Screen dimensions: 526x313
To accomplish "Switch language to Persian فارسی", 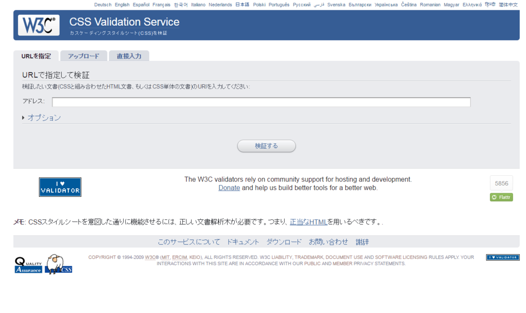I will tap(318, 5).
